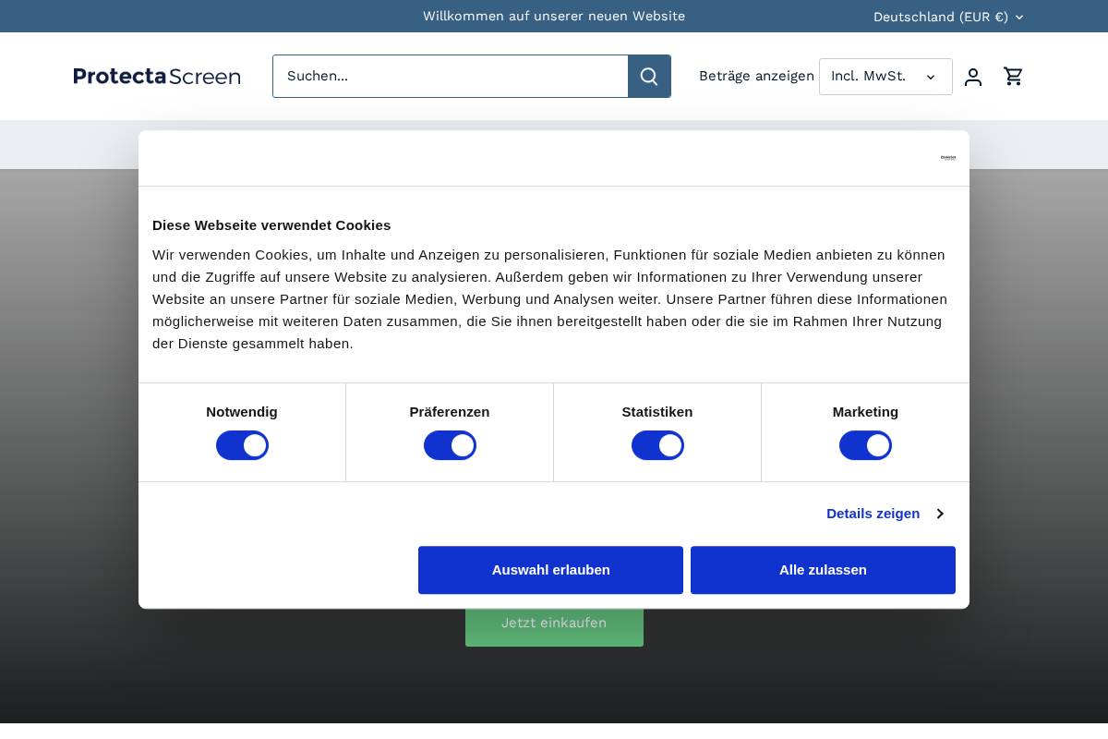Open the Incl. MwSt. dropdown
This screenshot has width=1108, height=739.
(885, 77)
